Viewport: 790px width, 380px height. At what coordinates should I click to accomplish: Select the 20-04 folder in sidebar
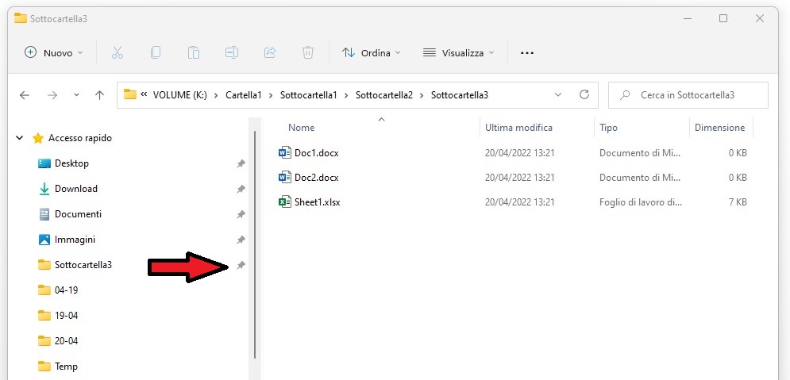[x=66, y=341]
